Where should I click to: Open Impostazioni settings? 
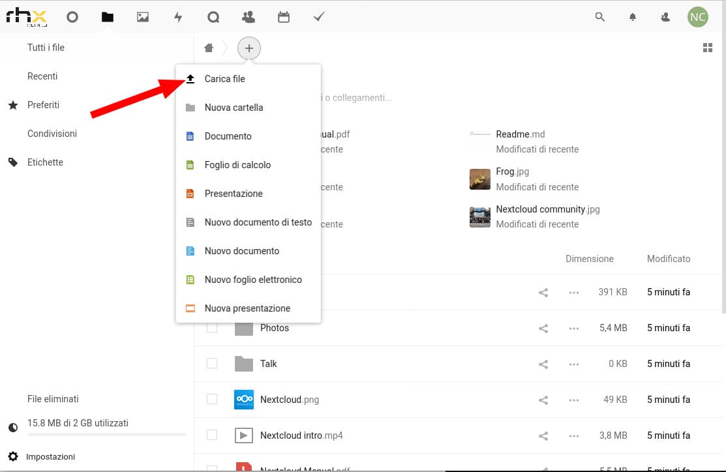coord(50,457)
